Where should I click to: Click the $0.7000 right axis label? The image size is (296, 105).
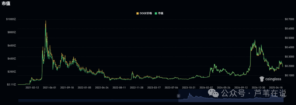pyautogui.click(x=289, y=19)
